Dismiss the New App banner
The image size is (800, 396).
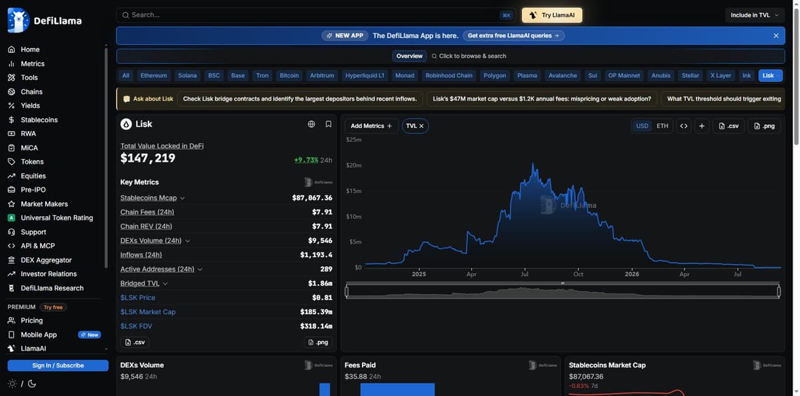pyautogui.click(x=776, y=36)
